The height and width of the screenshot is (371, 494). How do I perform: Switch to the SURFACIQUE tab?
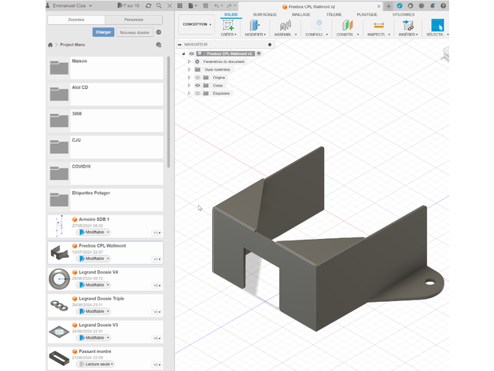point(265,14)
